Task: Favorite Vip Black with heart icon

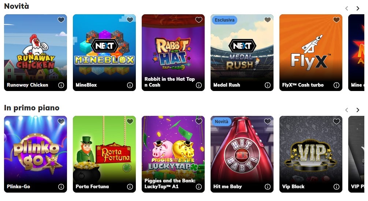Action: click(x=336, y=121)
